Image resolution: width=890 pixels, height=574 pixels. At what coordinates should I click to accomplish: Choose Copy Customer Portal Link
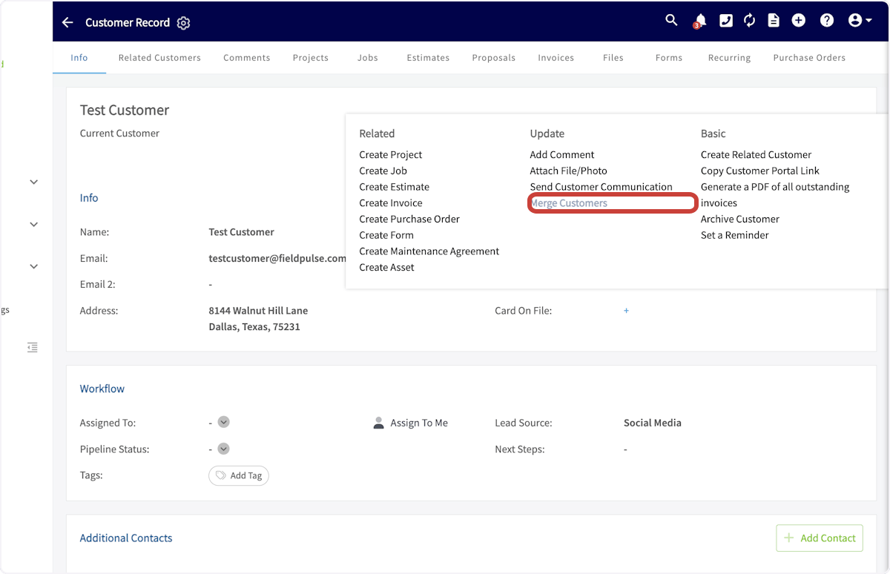pyautogui.click(x=760, y=171)
